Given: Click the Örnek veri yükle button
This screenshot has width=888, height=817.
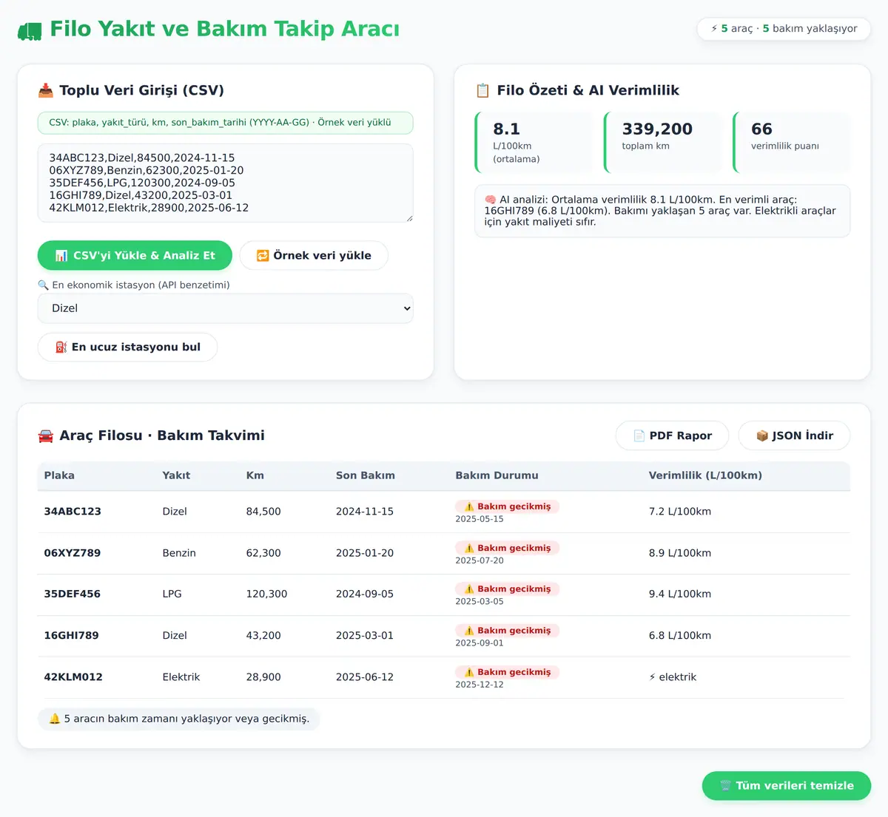Looking at the screenshot, I should (x=314, y=256).
